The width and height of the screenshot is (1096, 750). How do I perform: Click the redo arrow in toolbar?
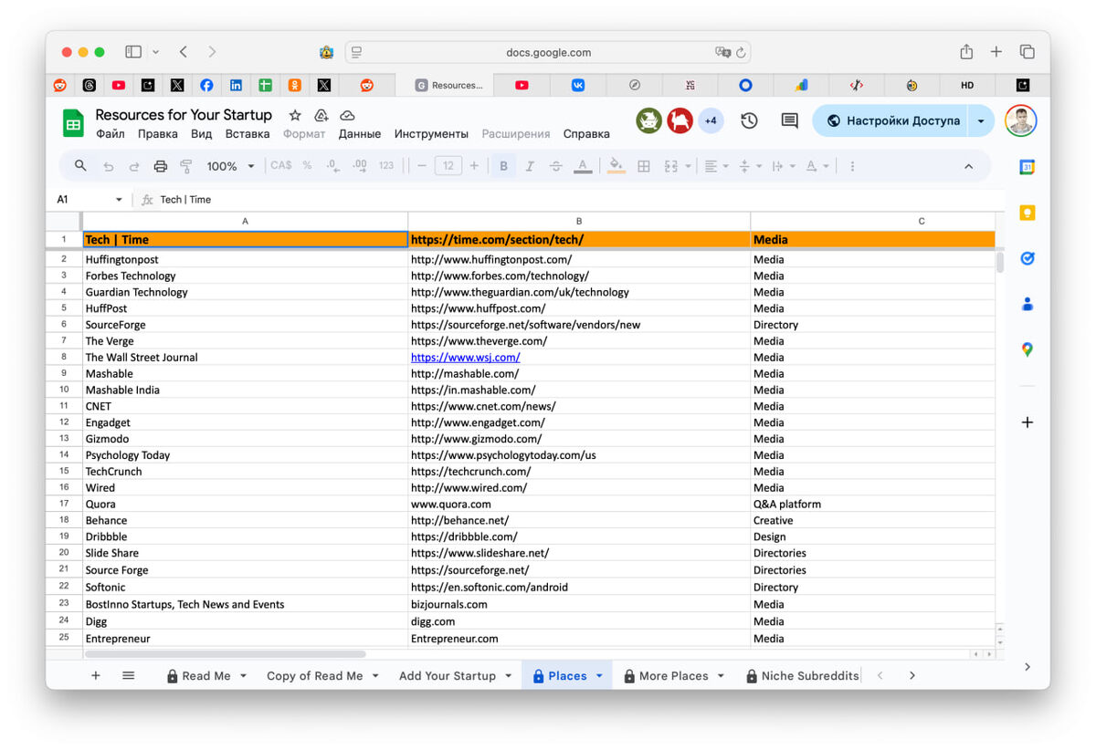pos(134,166)
